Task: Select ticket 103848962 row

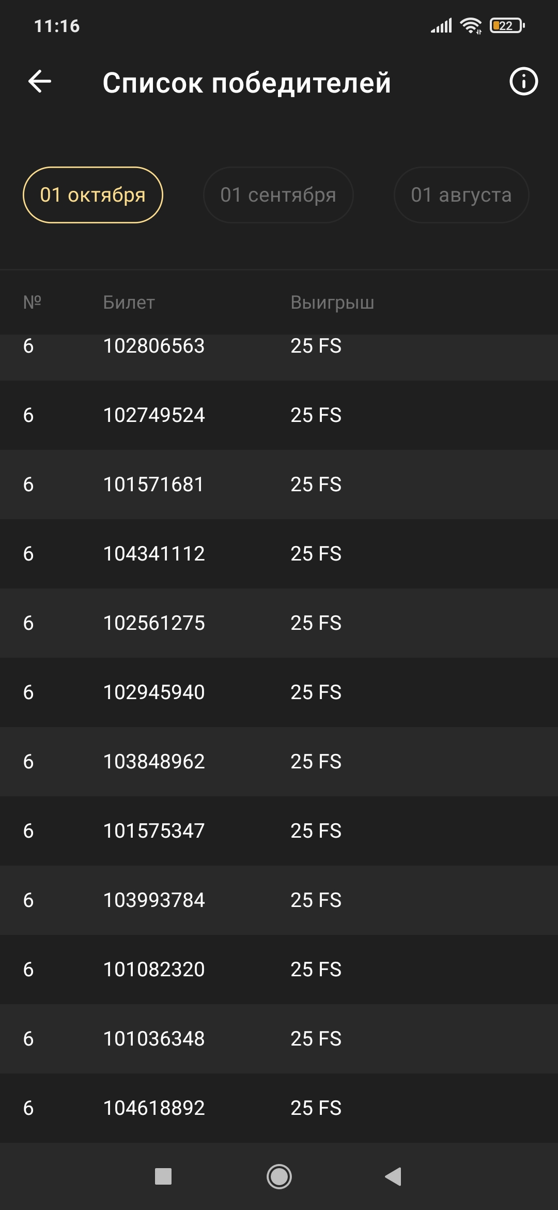Action: (279, 762)
